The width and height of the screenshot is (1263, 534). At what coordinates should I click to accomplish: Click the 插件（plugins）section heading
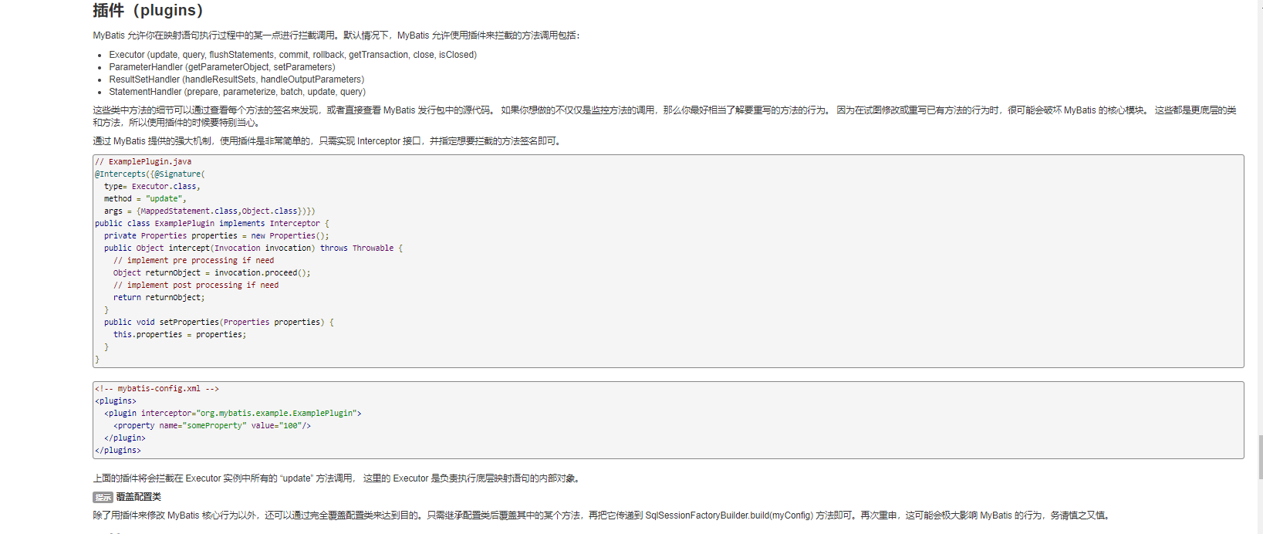click(x=148, y=10)
